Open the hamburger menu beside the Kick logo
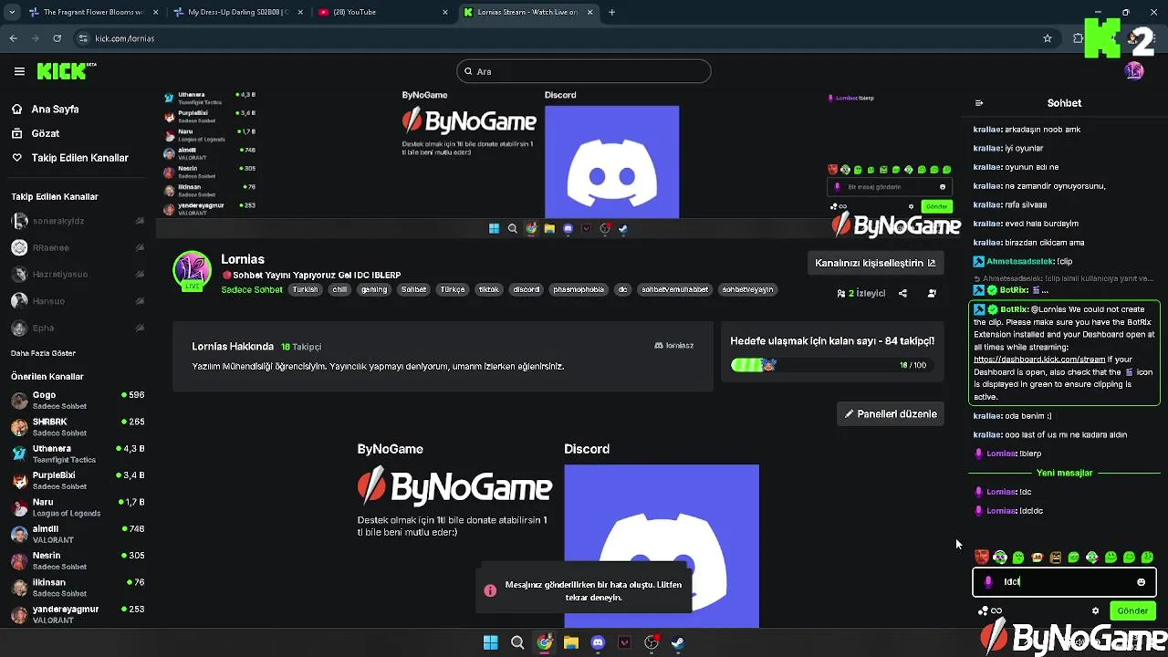1168x657 pixels. click(x=19, y=71)
